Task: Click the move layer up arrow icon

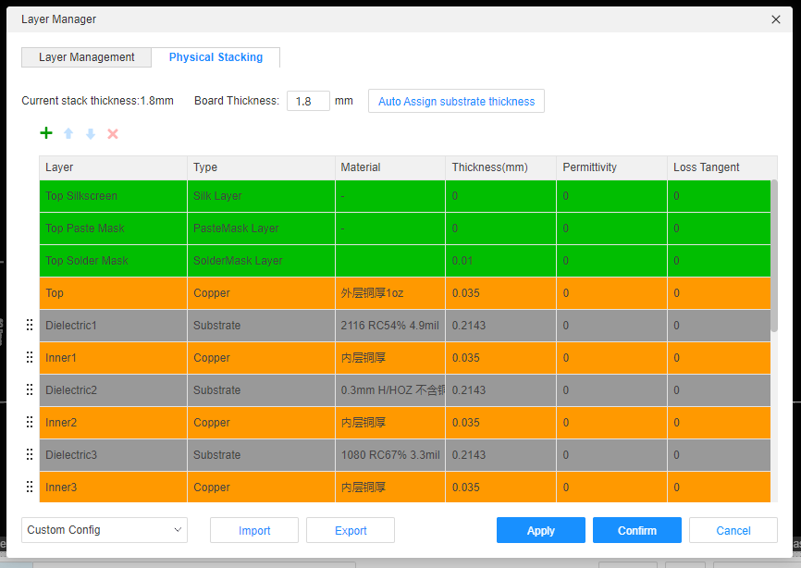Action: point(68,133)
